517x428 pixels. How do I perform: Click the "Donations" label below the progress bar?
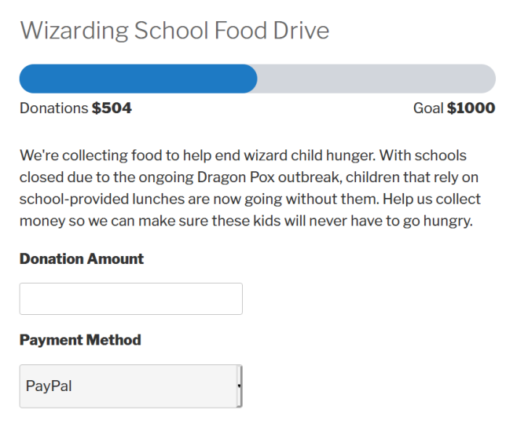53,108
